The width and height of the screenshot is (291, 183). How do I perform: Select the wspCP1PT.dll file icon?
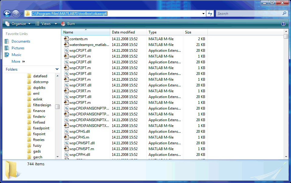(66, 50)
